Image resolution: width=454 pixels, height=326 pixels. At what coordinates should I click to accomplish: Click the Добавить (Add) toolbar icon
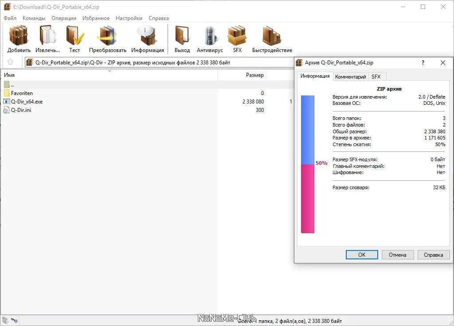(x=19, y=36)
